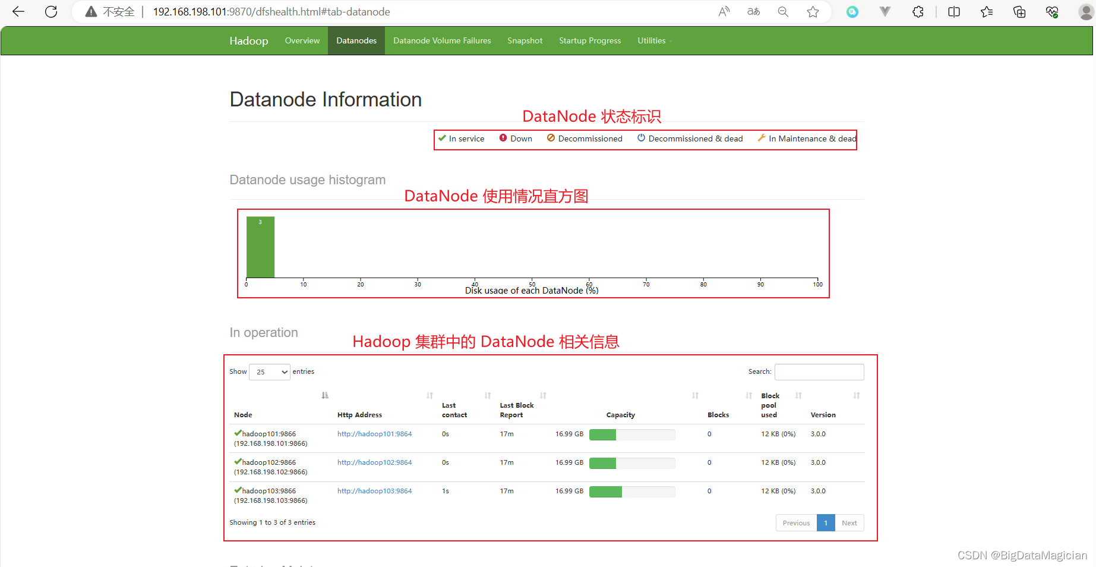Click the browser address bar URL
Viewport: 1096px width, 567px height.
271,12
